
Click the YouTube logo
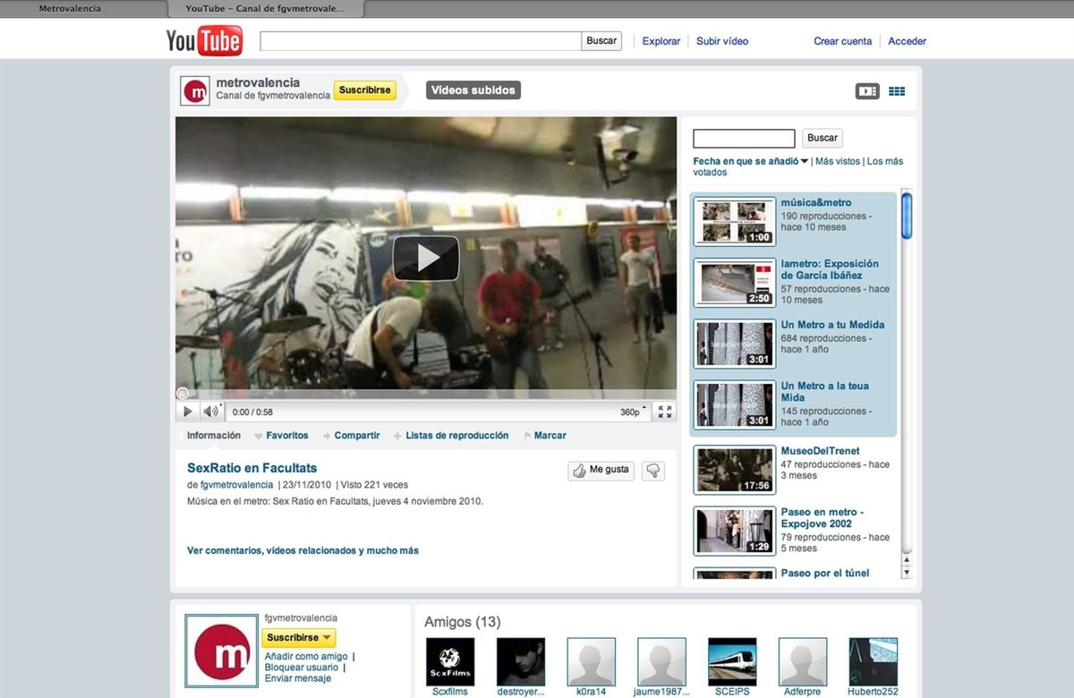point(204,40)
